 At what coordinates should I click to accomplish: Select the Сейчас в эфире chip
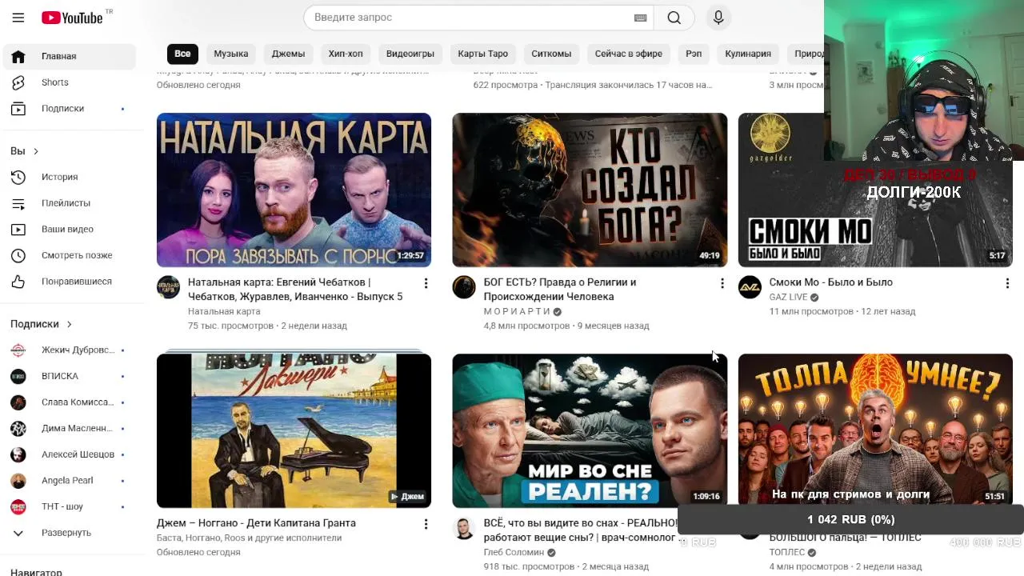tap(629, 54)
